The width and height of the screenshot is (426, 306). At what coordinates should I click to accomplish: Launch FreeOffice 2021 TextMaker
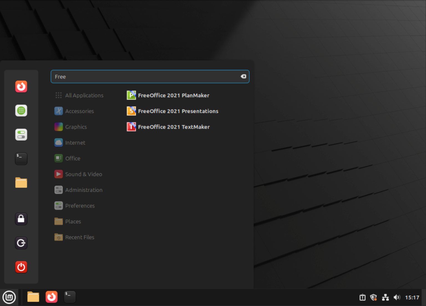click(x=174, y=127)
